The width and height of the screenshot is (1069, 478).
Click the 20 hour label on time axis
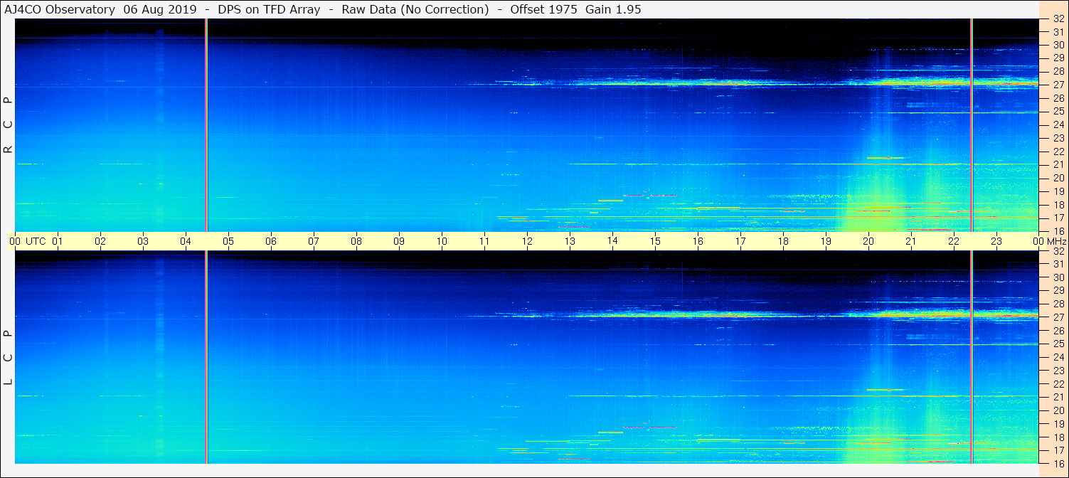tap(868, 241)
